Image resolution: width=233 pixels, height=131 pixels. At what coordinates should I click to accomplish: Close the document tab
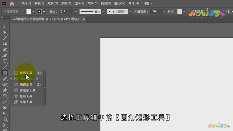coord(84,19)
